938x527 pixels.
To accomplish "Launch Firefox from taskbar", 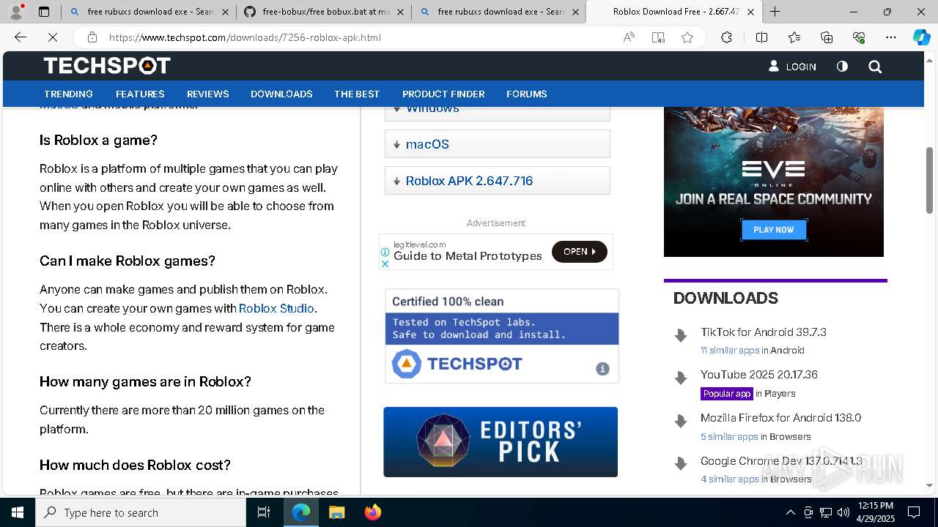I will pos(372,512).
